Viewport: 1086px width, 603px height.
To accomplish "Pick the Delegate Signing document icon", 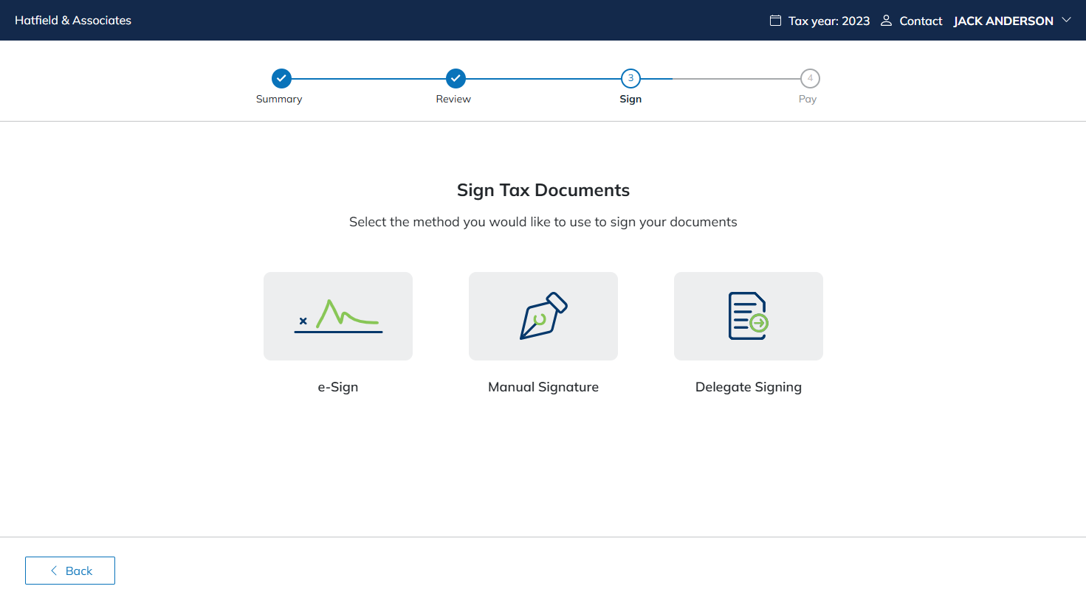I will (748, 316).
